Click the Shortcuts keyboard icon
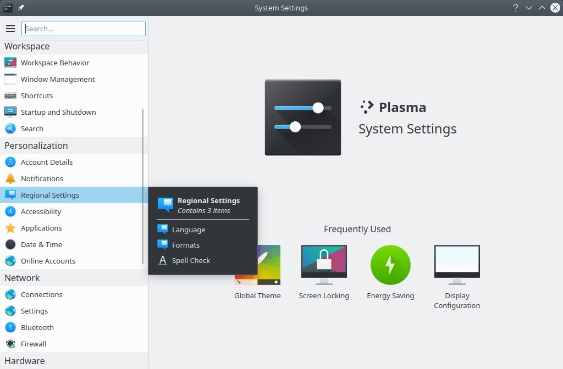 [10, 96]
